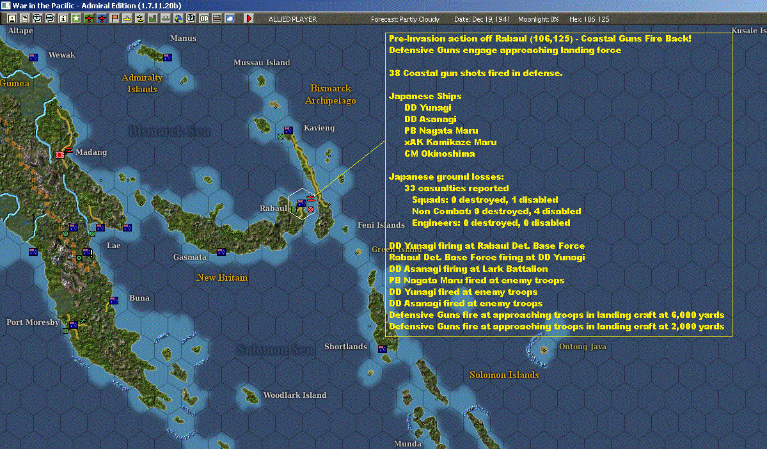Screen dimensions: 767x449
Task: Click 'DD Asanagi firing at Lark Battalion'
Action: 468,269
